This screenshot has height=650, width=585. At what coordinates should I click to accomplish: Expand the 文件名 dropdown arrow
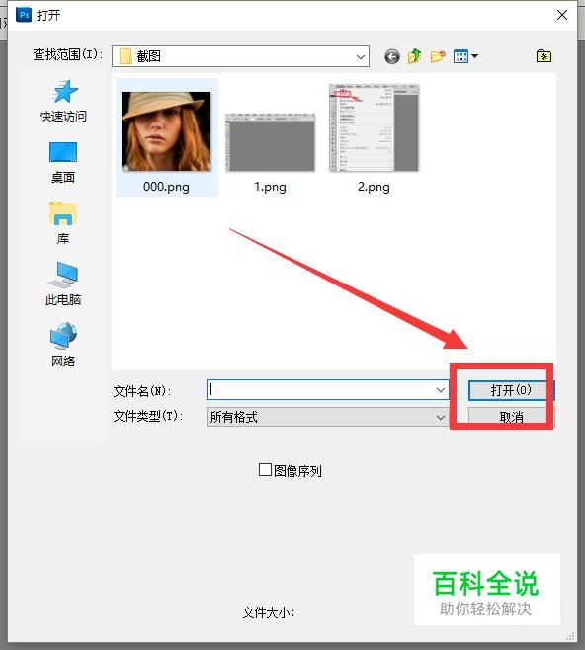click(x=441, y=390)
